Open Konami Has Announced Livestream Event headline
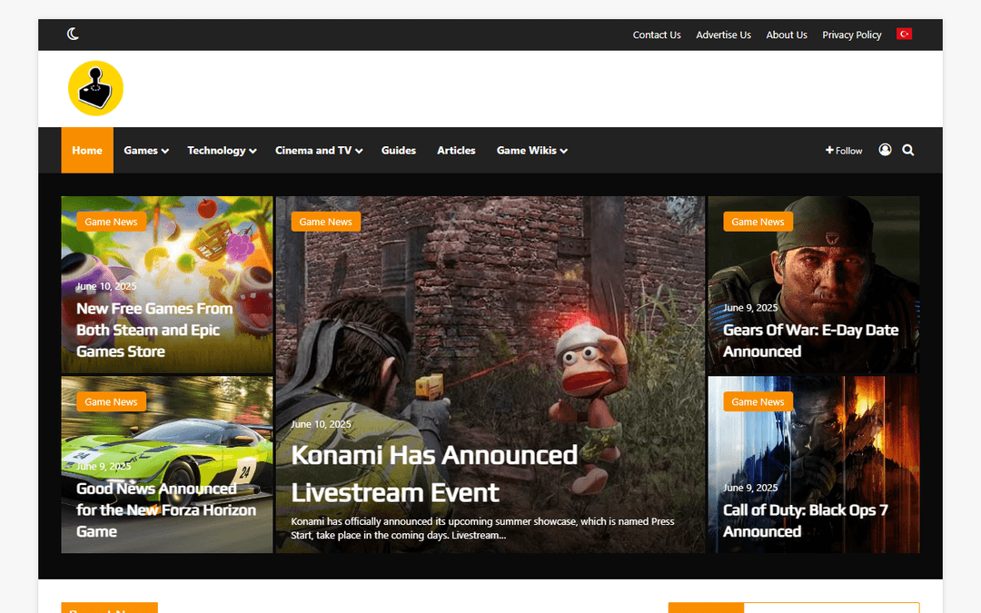This screenshot has height=613, width=981. pos(434,473)
